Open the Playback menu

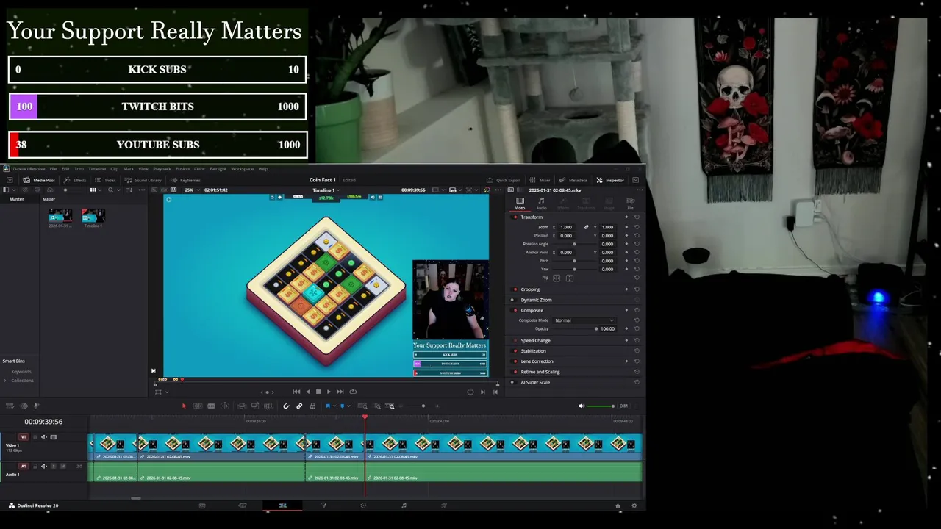click(162, 169)
